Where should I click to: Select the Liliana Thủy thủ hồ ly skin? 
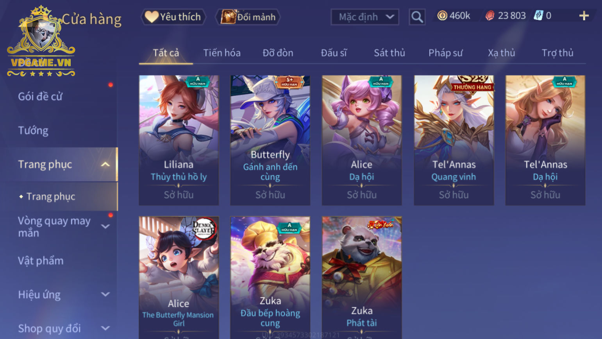point(179,140)
